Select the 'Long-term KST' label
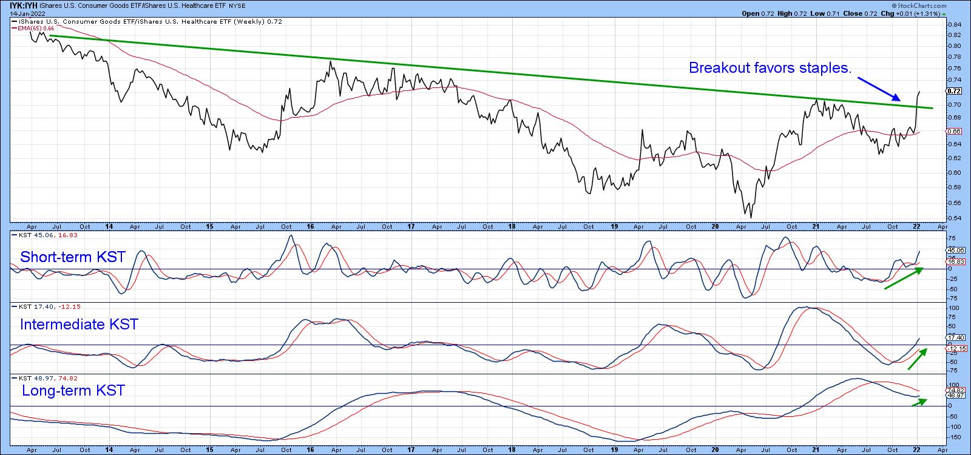Viewport: 971px width, 455px height. coord(73,391)
